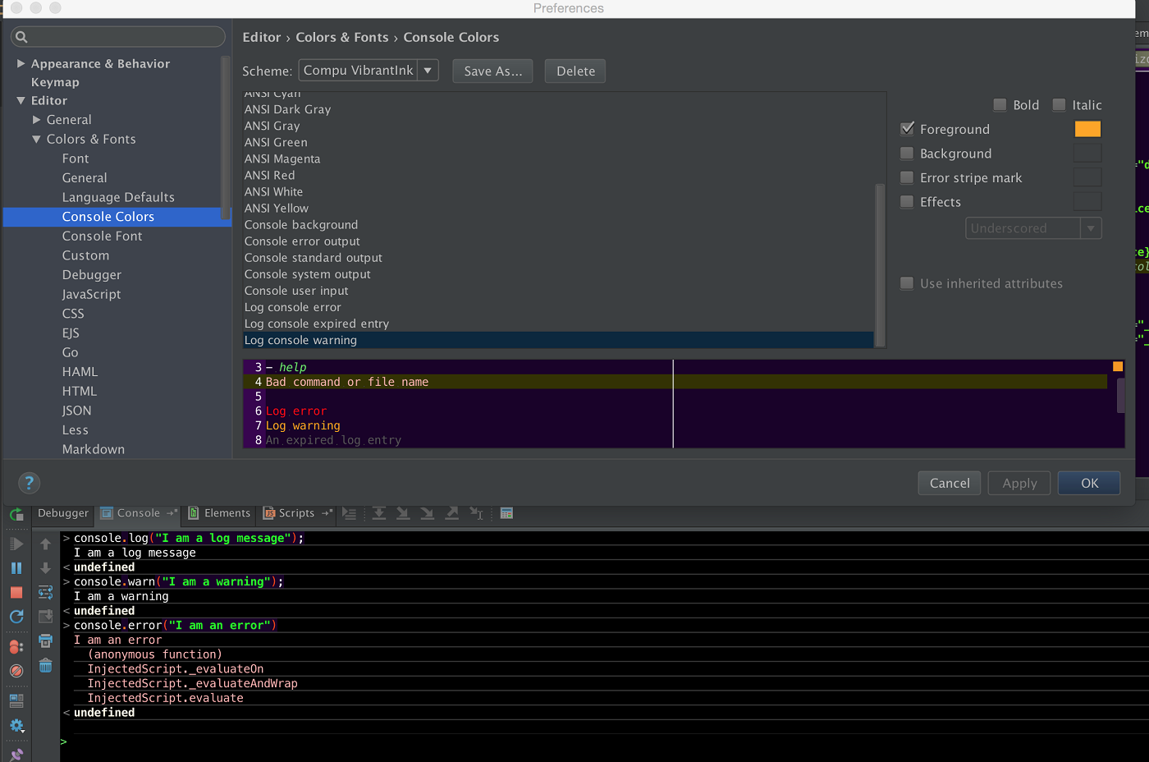Click the orange Foreground color swatch

(1087, 129)
